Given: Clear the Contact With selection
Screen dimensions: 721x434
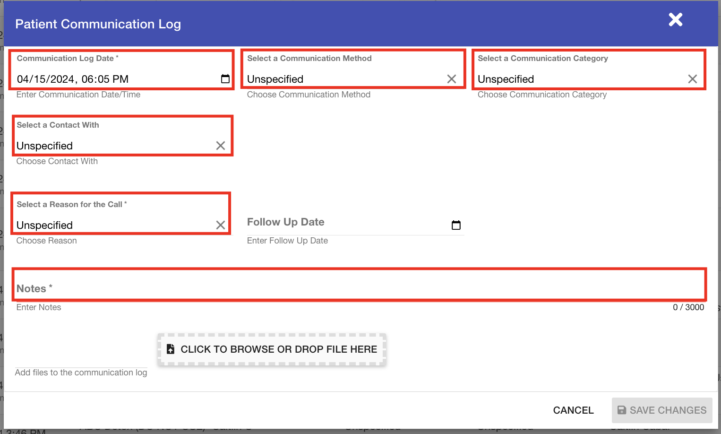Looking at the screenshot, I should 221,146.
